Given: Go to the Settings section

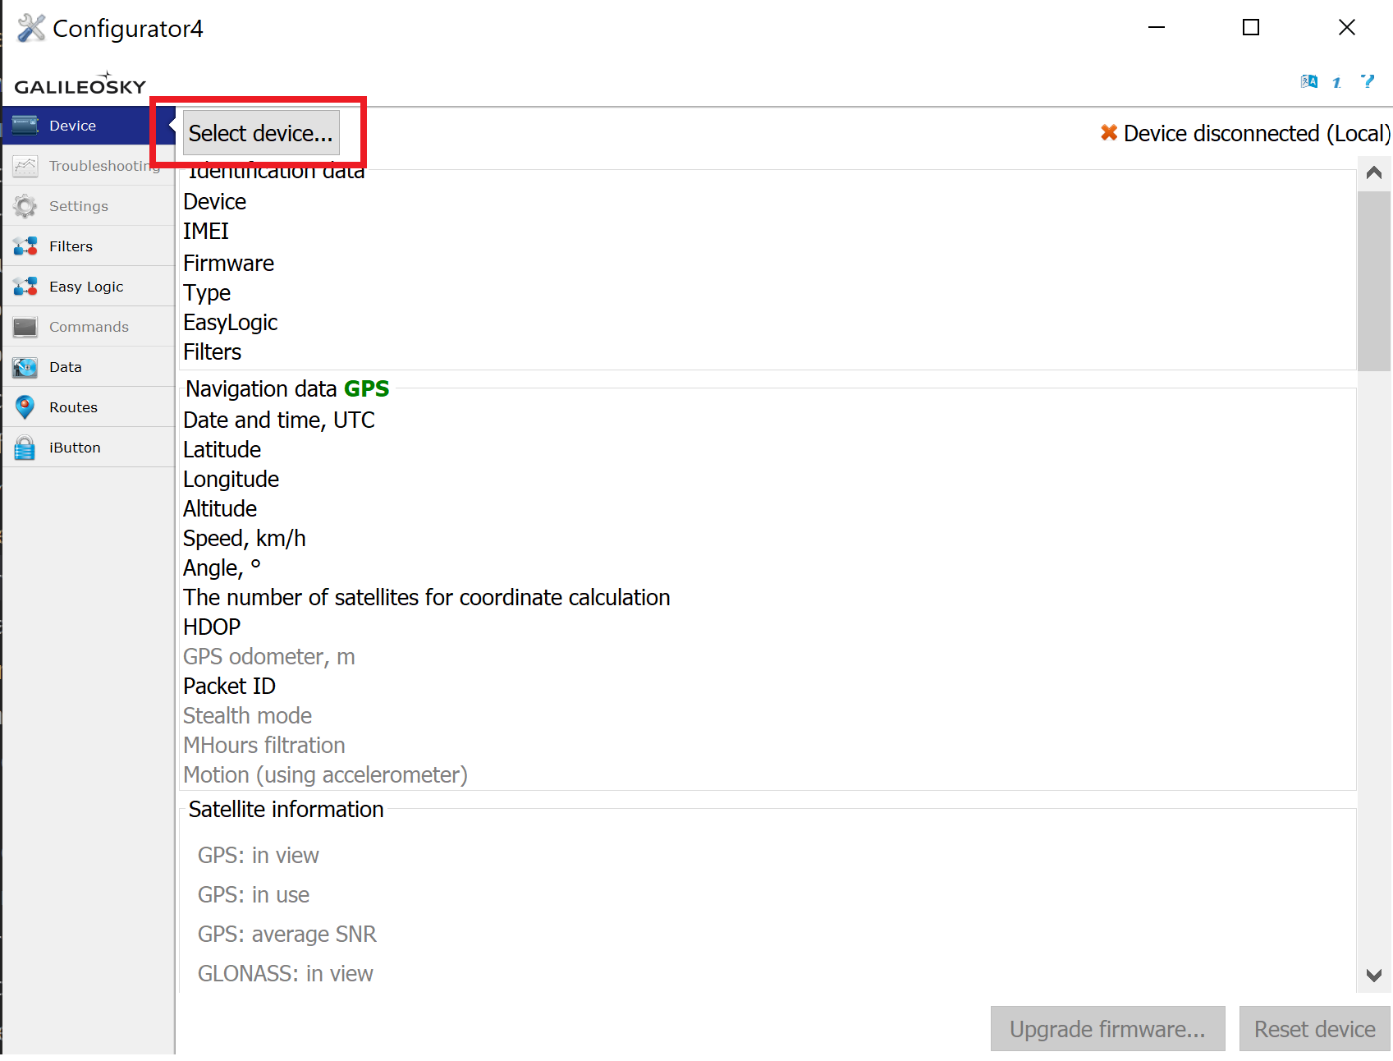Looking at the screenshot, I should (89, 206).
